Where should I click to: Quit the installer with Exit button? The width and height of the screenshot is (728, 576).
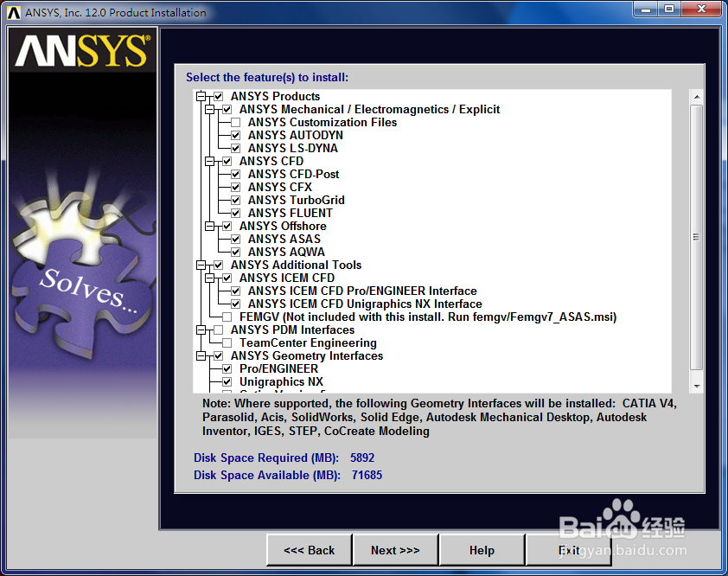(569, 550)
